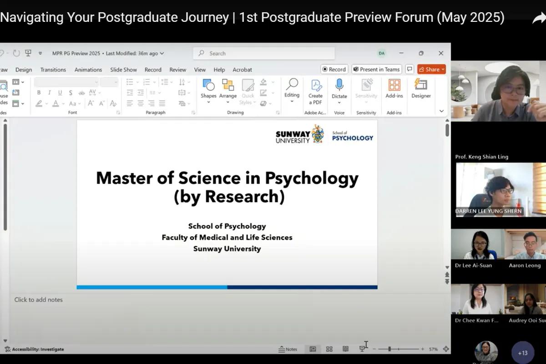Toggle center text alignment
Viewport: 546px width, 364px height.
(x=141, y=103)
